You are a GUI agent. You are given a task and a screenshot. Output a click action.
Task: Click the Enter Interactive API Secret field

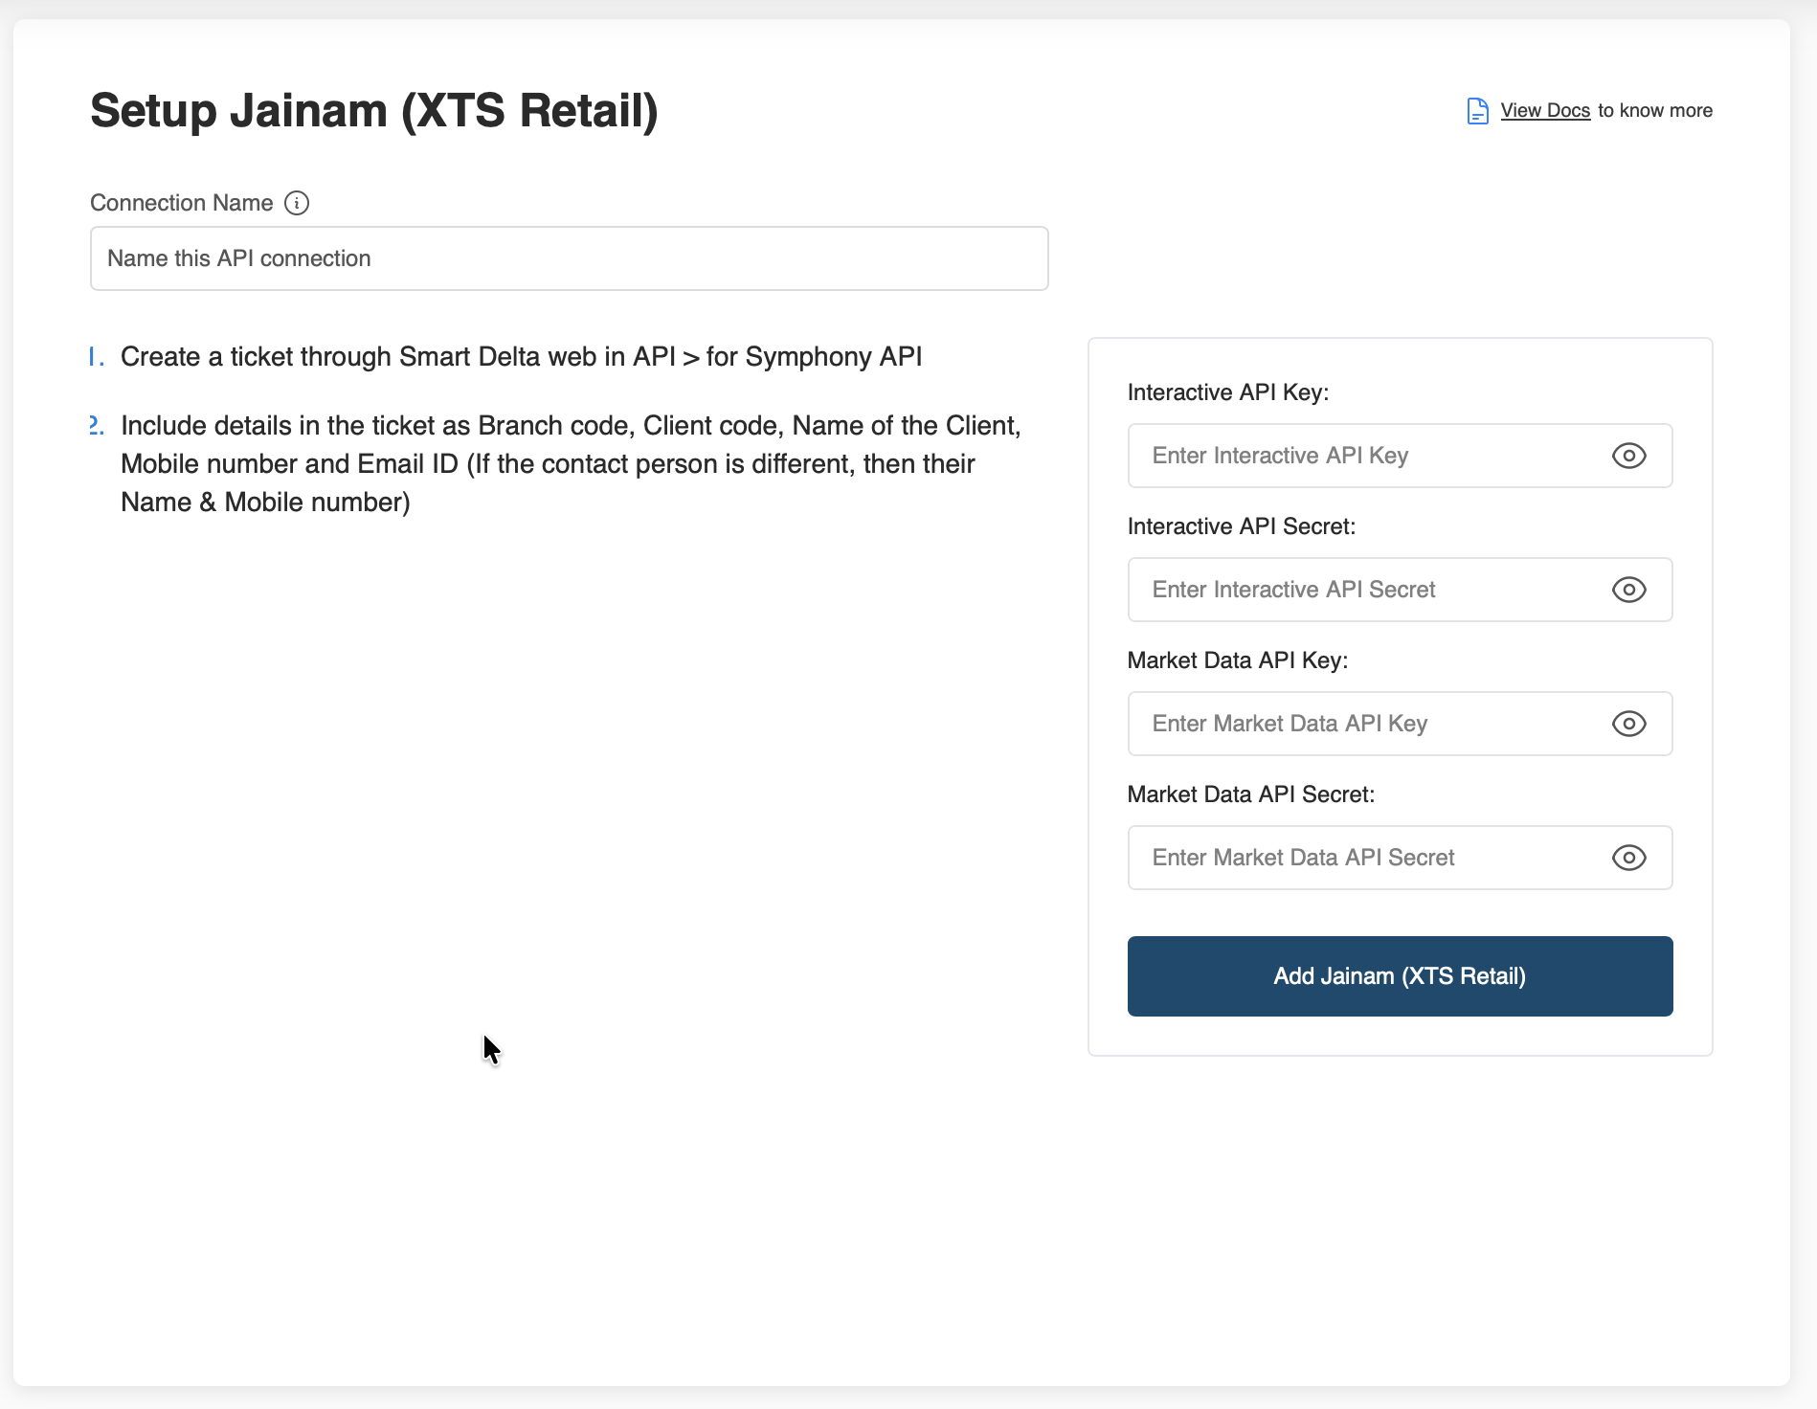point(1369,590)
